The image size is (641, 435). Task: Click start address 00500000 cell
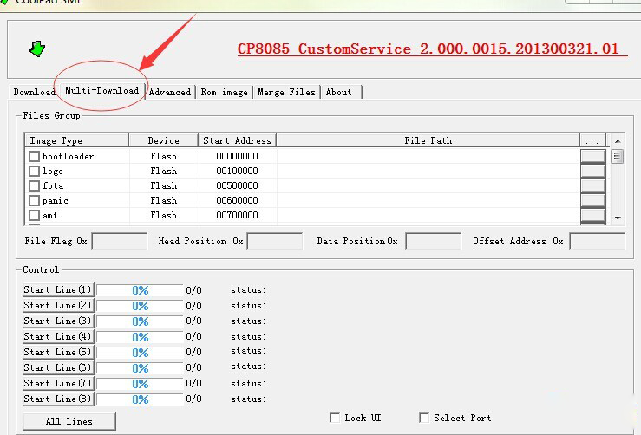[x=237, y=185]
